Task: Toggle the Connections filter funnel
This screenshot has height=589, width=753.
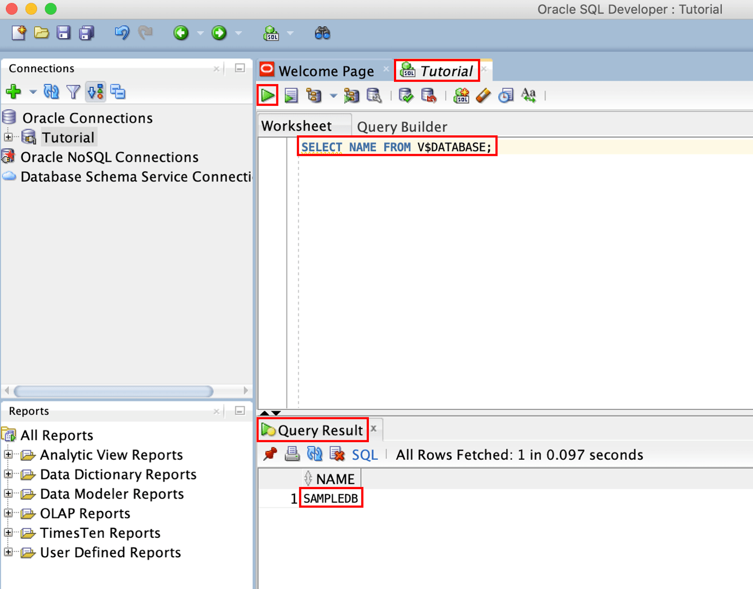Action: pos(73,92)
